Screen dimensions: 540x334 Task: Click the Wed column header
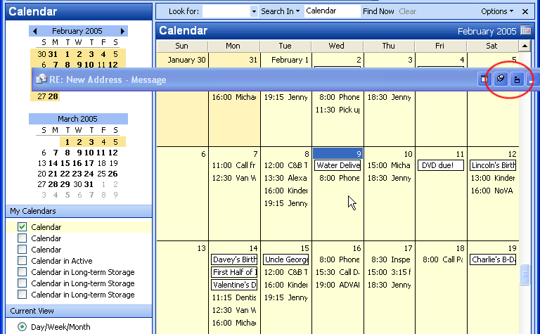[x=337, y=46]
